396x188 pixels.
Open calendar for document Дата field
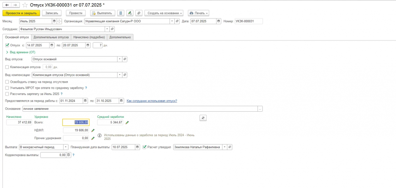pyautogui.click(x=218, y=22)
